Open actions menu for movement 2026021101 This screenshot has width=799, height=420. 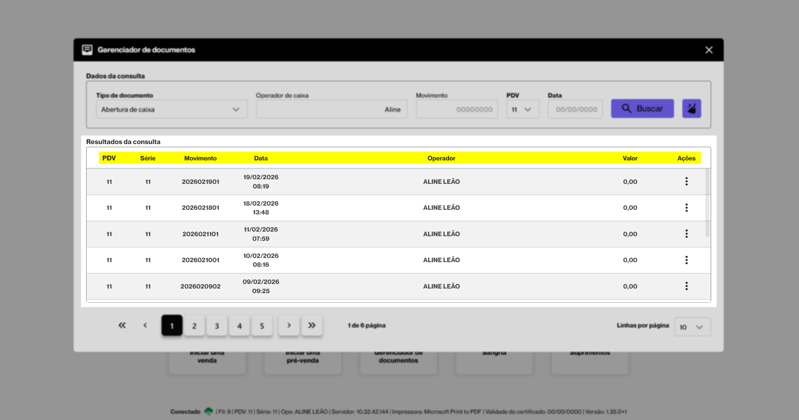(x=686, y=234)
